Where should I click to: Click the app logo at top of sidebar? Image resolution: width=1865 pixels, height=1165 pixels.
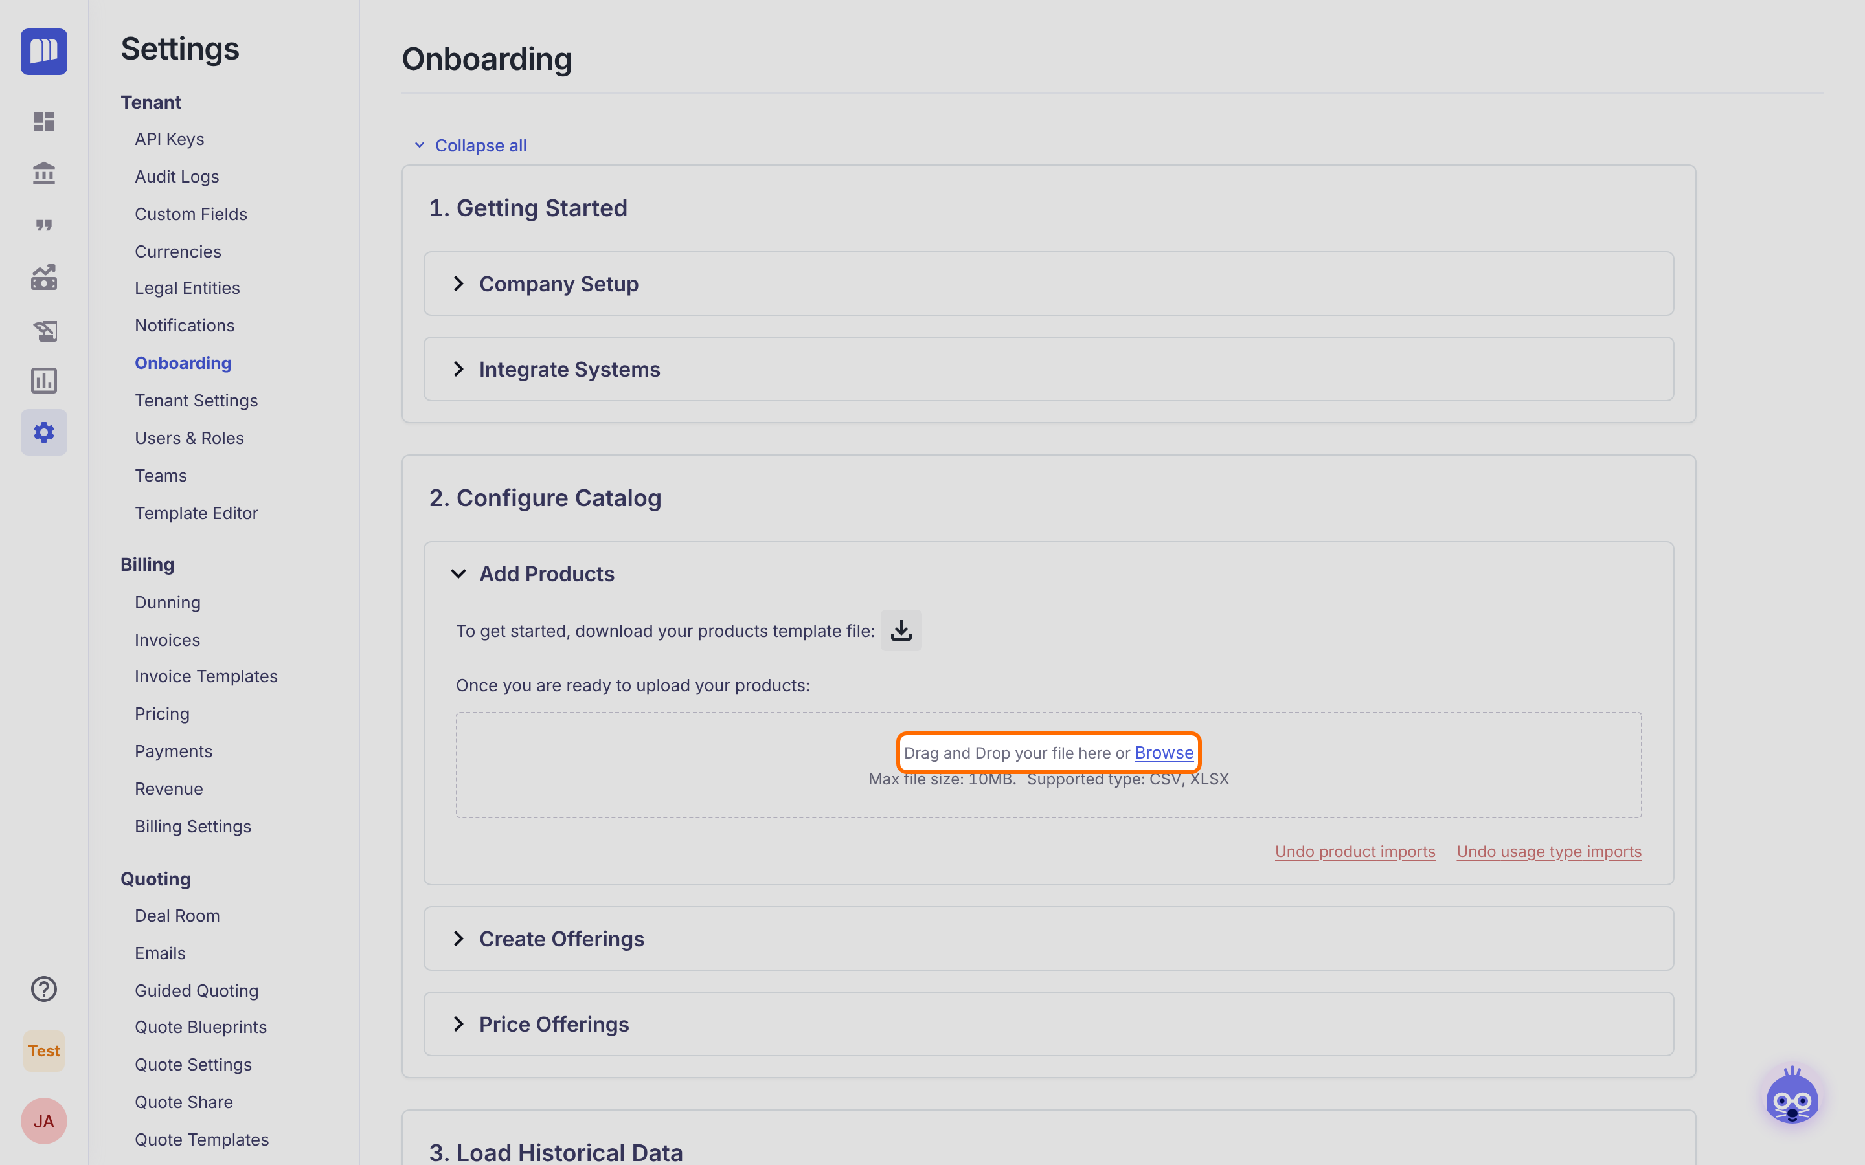coord(44,52)
